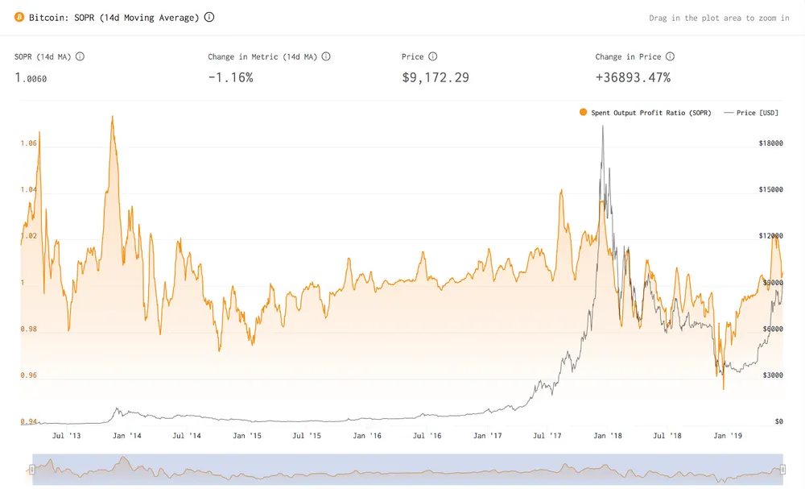
Task: Click the orange SOPR legend dot
Action: 583,112
